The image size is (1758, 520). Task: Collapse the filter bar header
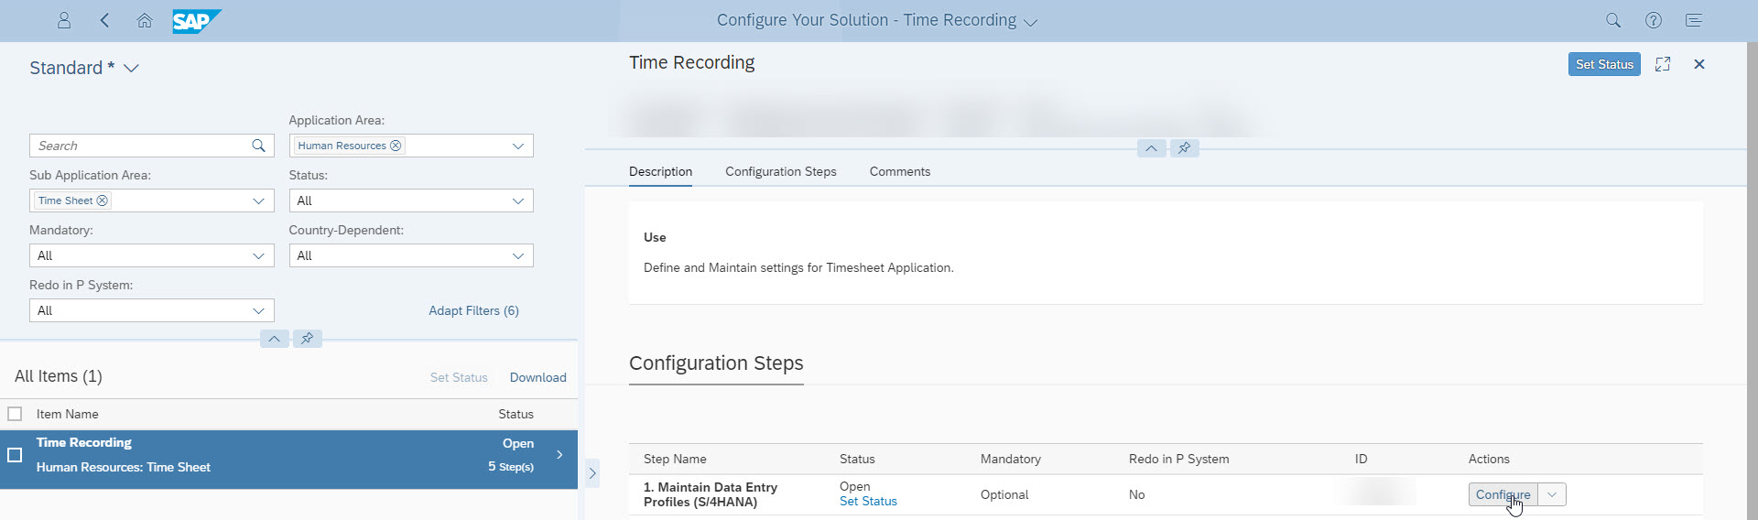[x=274, y=339]
